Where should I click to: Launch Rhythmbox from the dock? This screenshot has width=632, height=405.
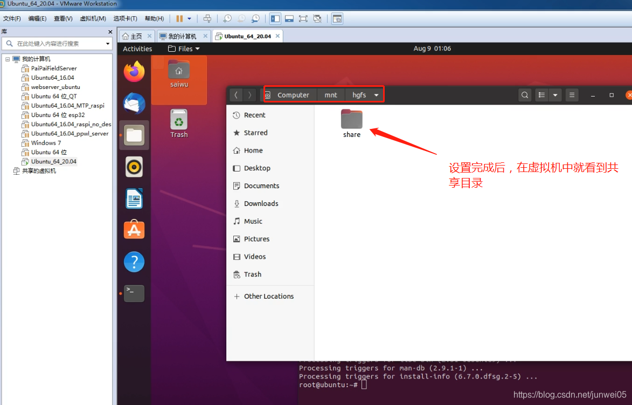tap(134, 167)
